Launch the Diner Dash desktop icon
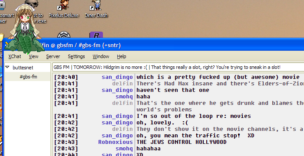 [x=96, y=9]
